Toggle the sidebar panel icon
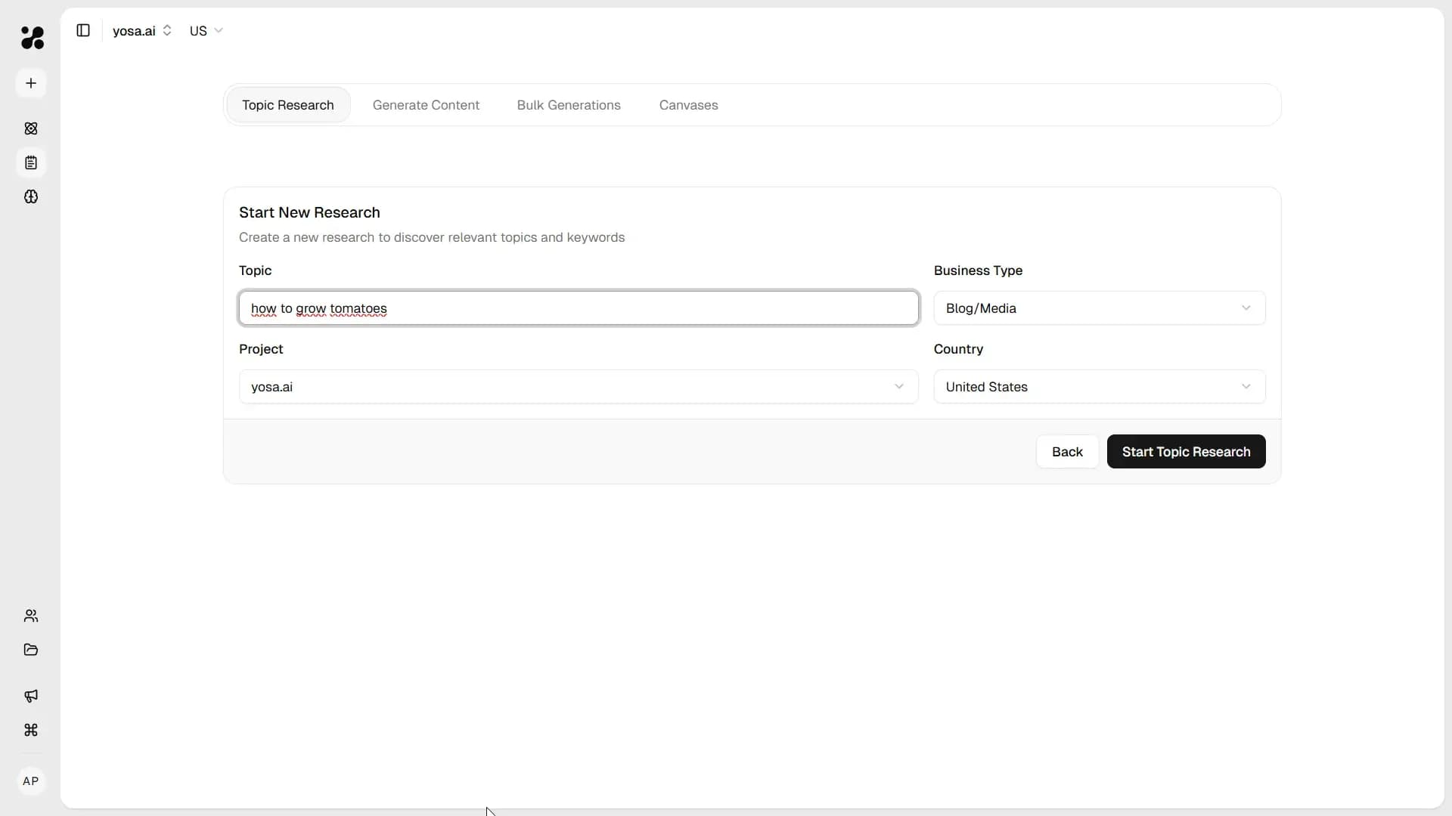Viewport: 1452px width, 816px height. [83, 30]
